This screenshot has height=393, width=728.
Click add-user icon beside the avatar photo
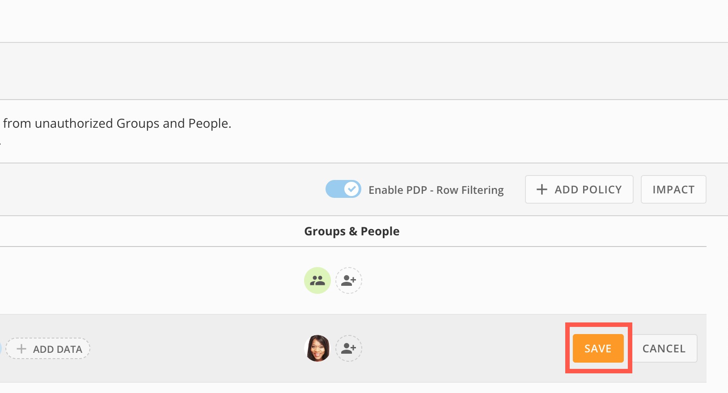pyautogui.click(x=349, y=348)
